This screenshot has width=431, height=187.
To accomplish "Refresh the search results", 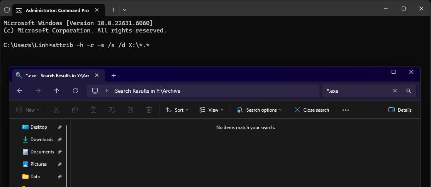I will point(75,91).
